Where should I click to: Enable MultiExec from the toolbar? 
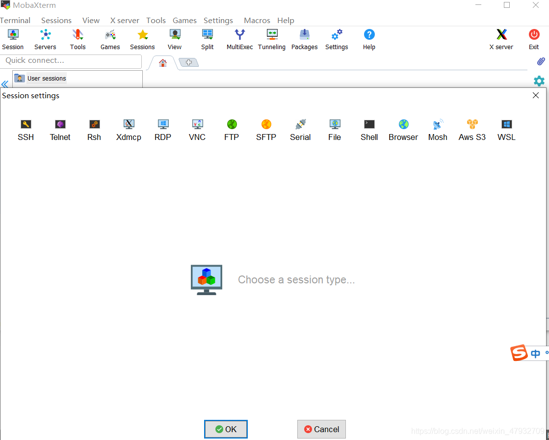[x=240, y=40]
